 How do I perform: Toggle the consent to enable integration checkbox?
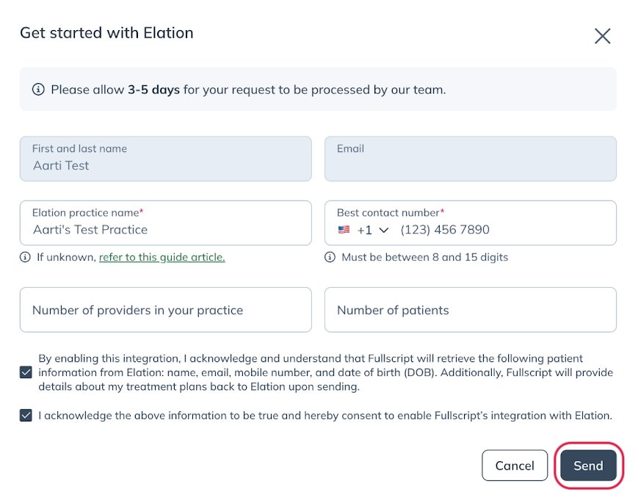(x=26, y=415)
